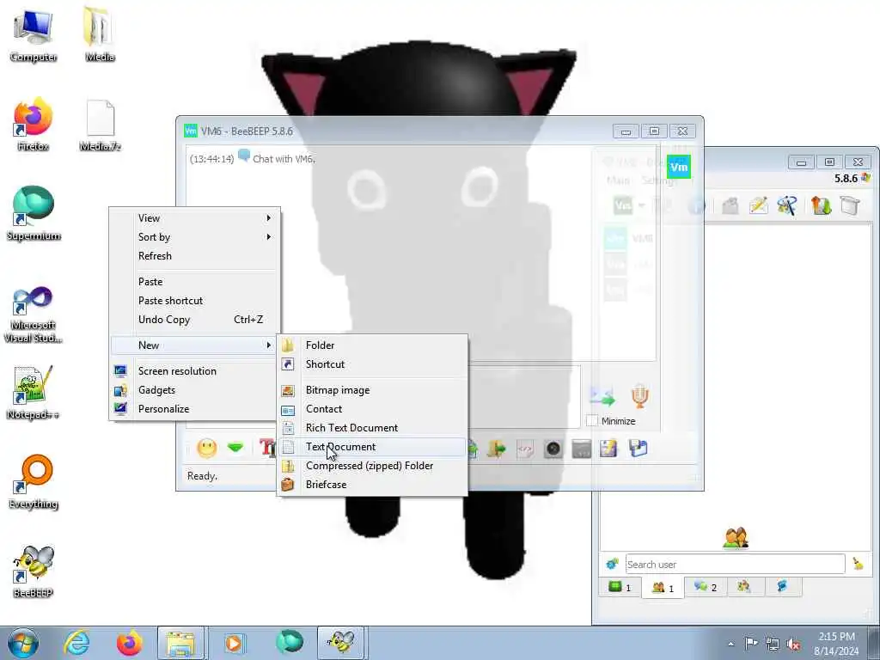
Task: Click the gear icon beside Search user
Action: click(x=612, y=564)
